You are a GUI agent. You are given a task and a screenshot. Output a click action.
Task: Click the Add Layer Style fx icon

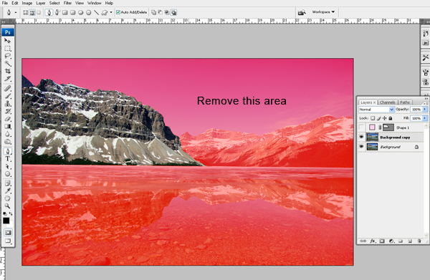[373, 241]
